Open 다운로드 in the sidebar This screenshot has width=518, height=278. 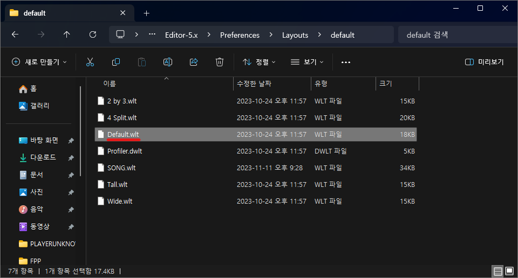point(38,158)
